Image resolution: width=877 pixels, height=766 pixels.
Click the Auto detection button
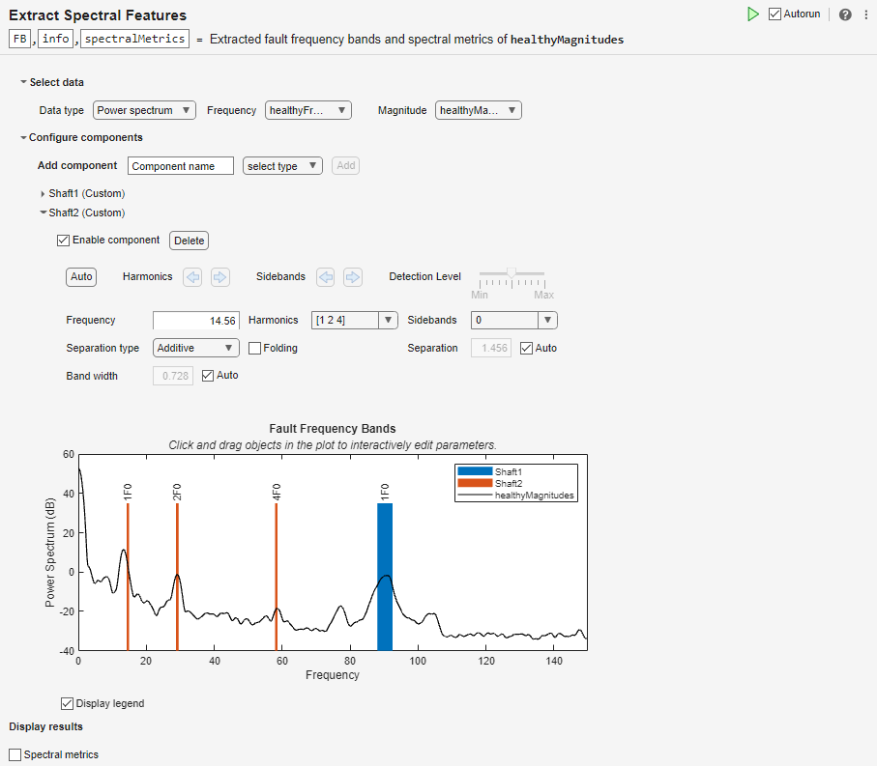click(81, 277)
